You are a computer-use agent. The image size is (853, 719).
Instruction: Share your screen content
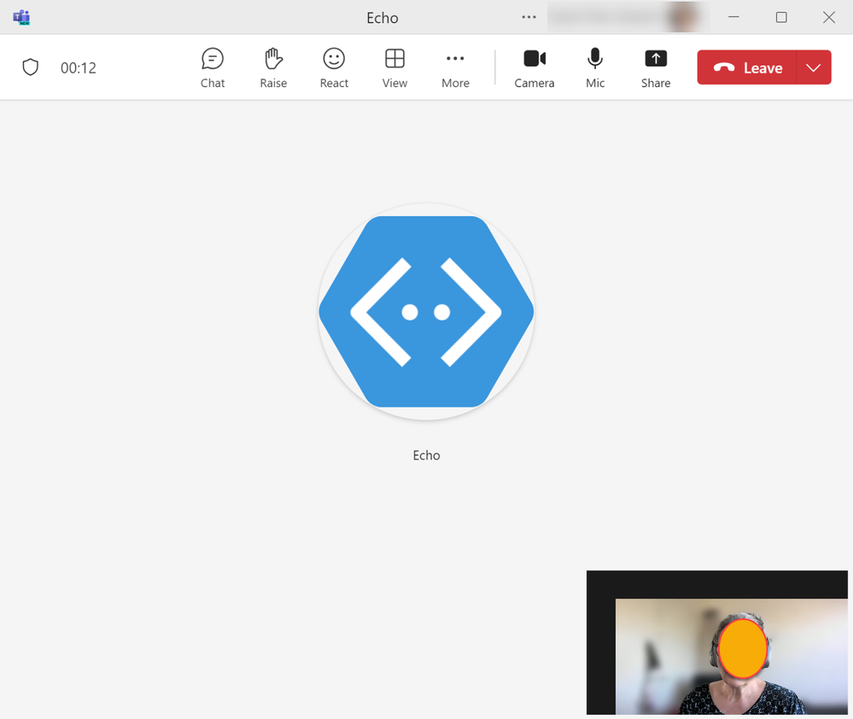(656, 68)
